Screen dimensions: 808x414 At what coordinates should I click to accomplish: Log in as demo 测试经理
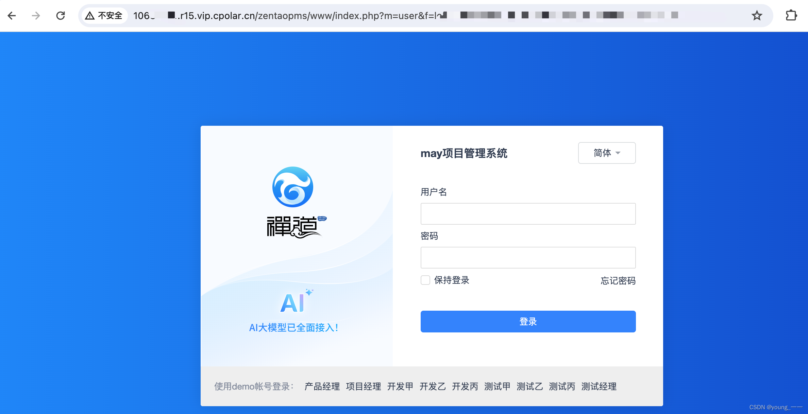(599, 386)
